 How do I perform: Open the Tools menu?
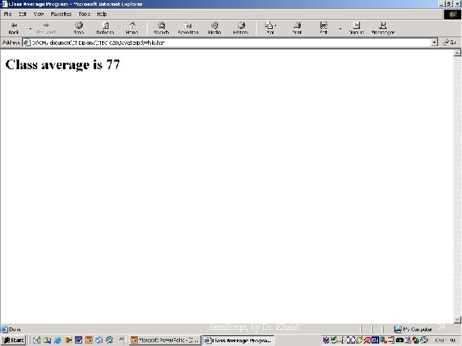[84, 14]
